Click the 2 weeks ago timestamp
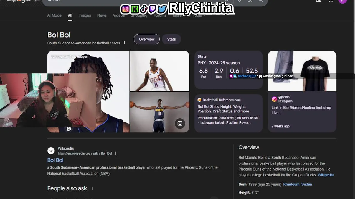The image size is (355, 199). click(x=280, y=126)
